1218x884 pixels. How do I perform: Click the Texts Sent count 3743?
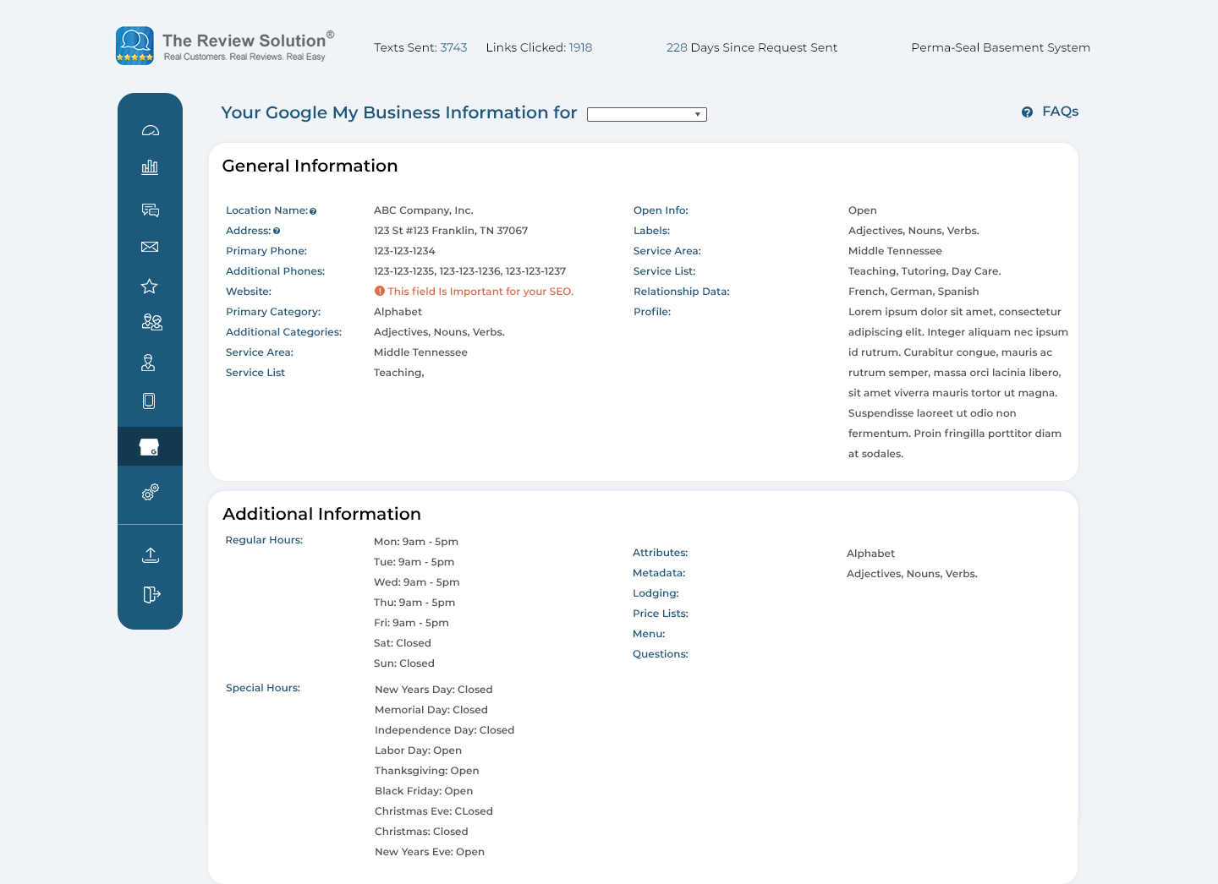tap(453, 47)
